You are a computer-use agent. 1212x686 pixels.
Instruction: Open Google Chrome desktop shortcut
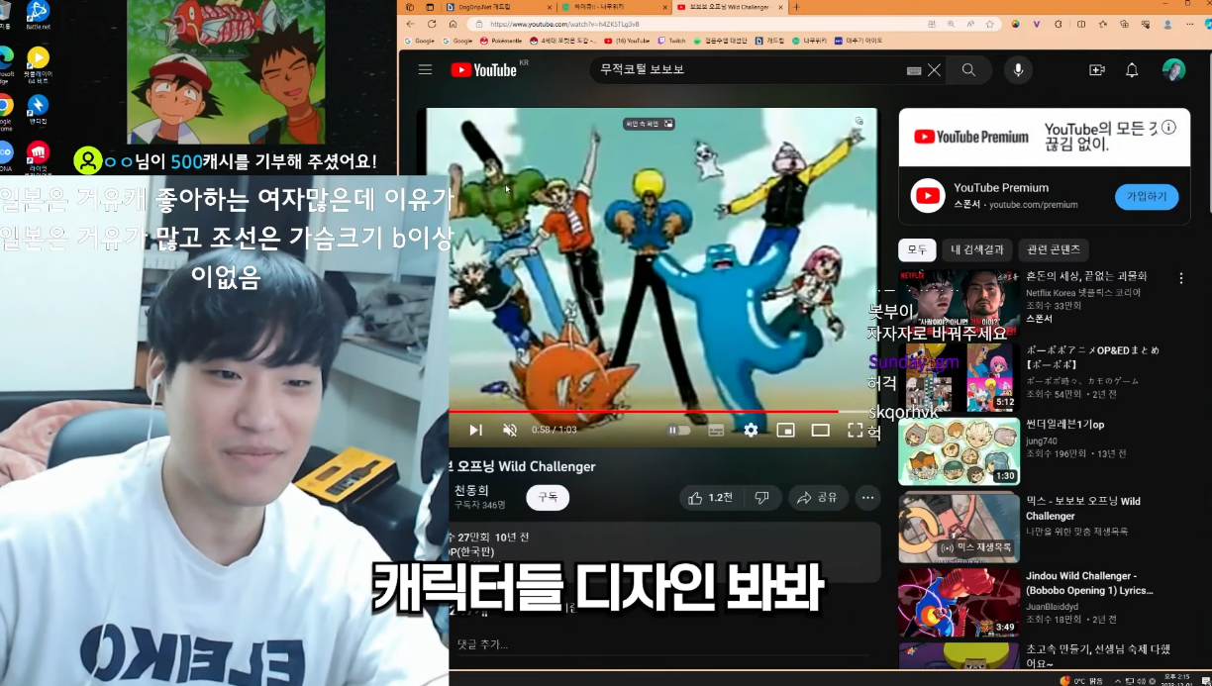coord(5,111)
